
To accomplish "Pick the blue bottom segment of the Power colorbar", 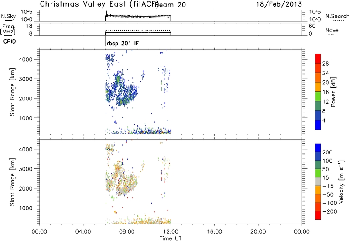I will [318, 125].
